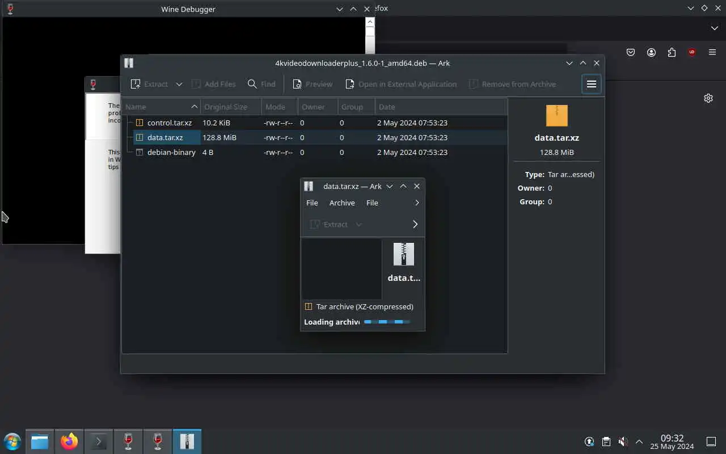Screen dimensions: 726x454
Task: Click debian-binary file icon
Action: point(139,152)
